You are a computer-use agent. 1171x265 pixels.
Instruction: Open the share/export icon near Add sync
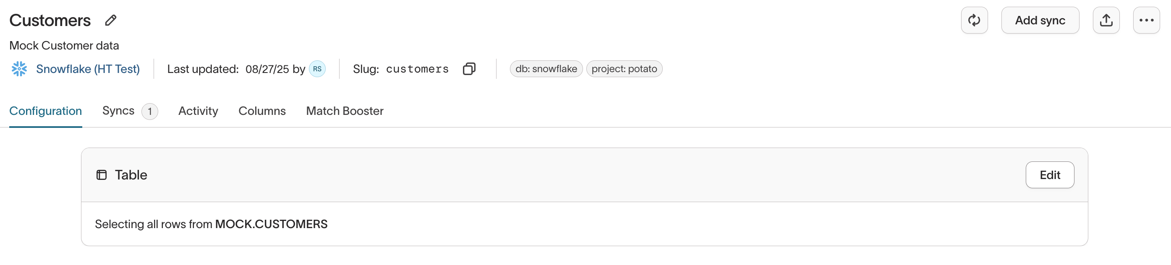tap(1106, 20)
